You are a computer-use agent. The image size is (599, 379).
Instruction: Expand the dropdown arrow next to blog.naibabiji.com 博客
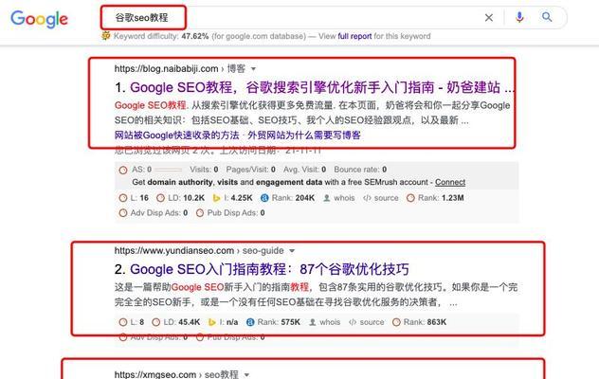point(253,69)
